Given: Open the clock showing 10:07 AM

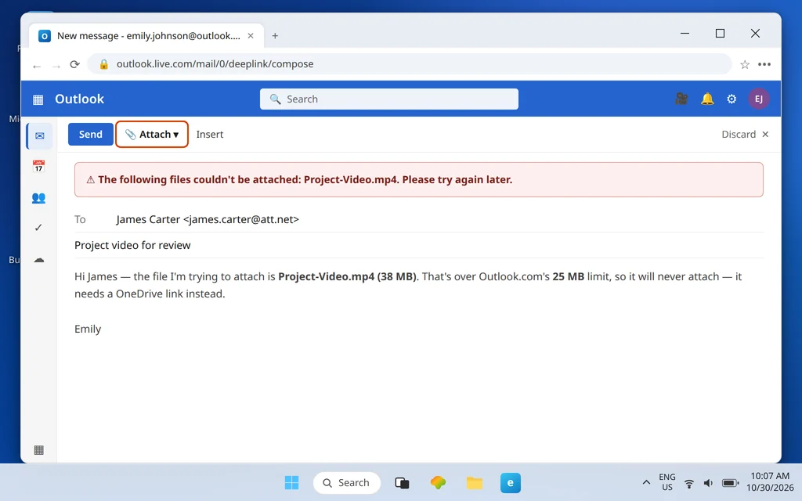Looking at the screenshot, I should (x=770, y=482).
